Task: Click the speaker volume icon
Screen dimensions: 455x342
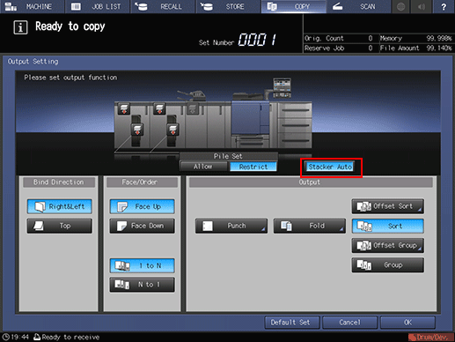Action: pos(422,6)
